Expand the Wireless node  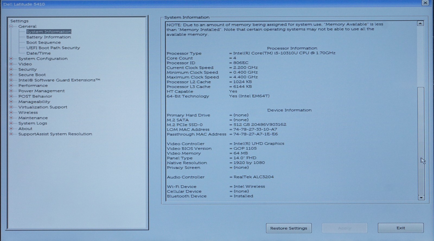[11, 112]
